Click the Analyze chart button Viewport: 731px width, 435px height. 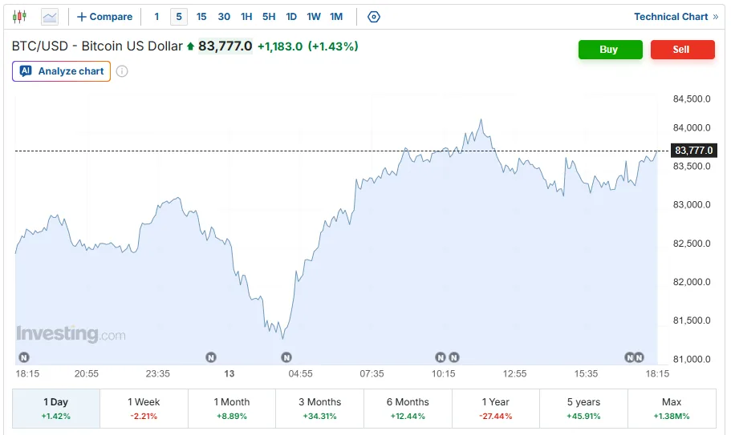pyautogui.click(x=61, y=71)
